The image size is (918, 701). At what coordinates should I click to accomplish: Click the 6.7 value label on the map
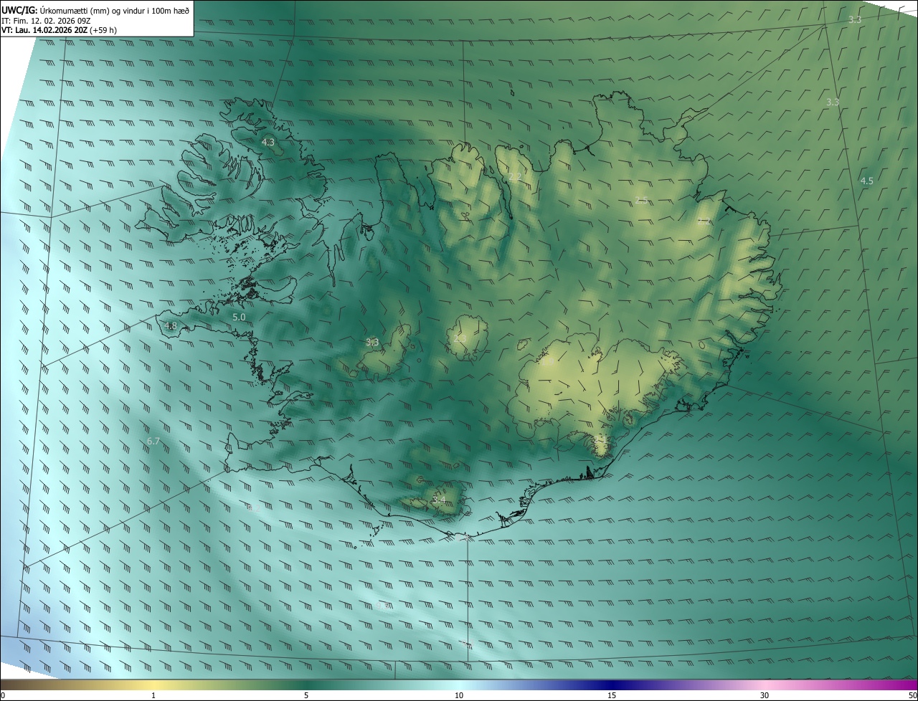pyautogui.click(x=153, y=441)
